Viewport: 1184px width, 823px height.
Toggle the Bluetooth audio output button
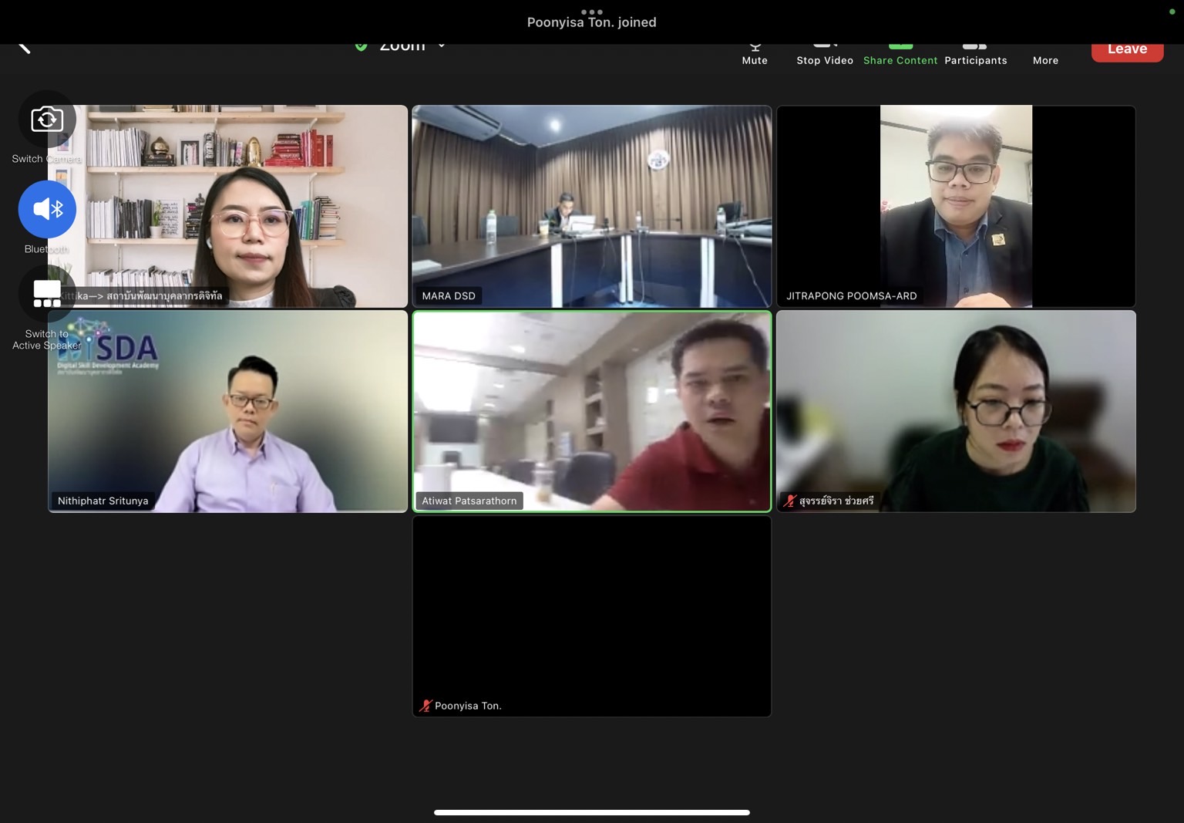(x=47, y=209)
